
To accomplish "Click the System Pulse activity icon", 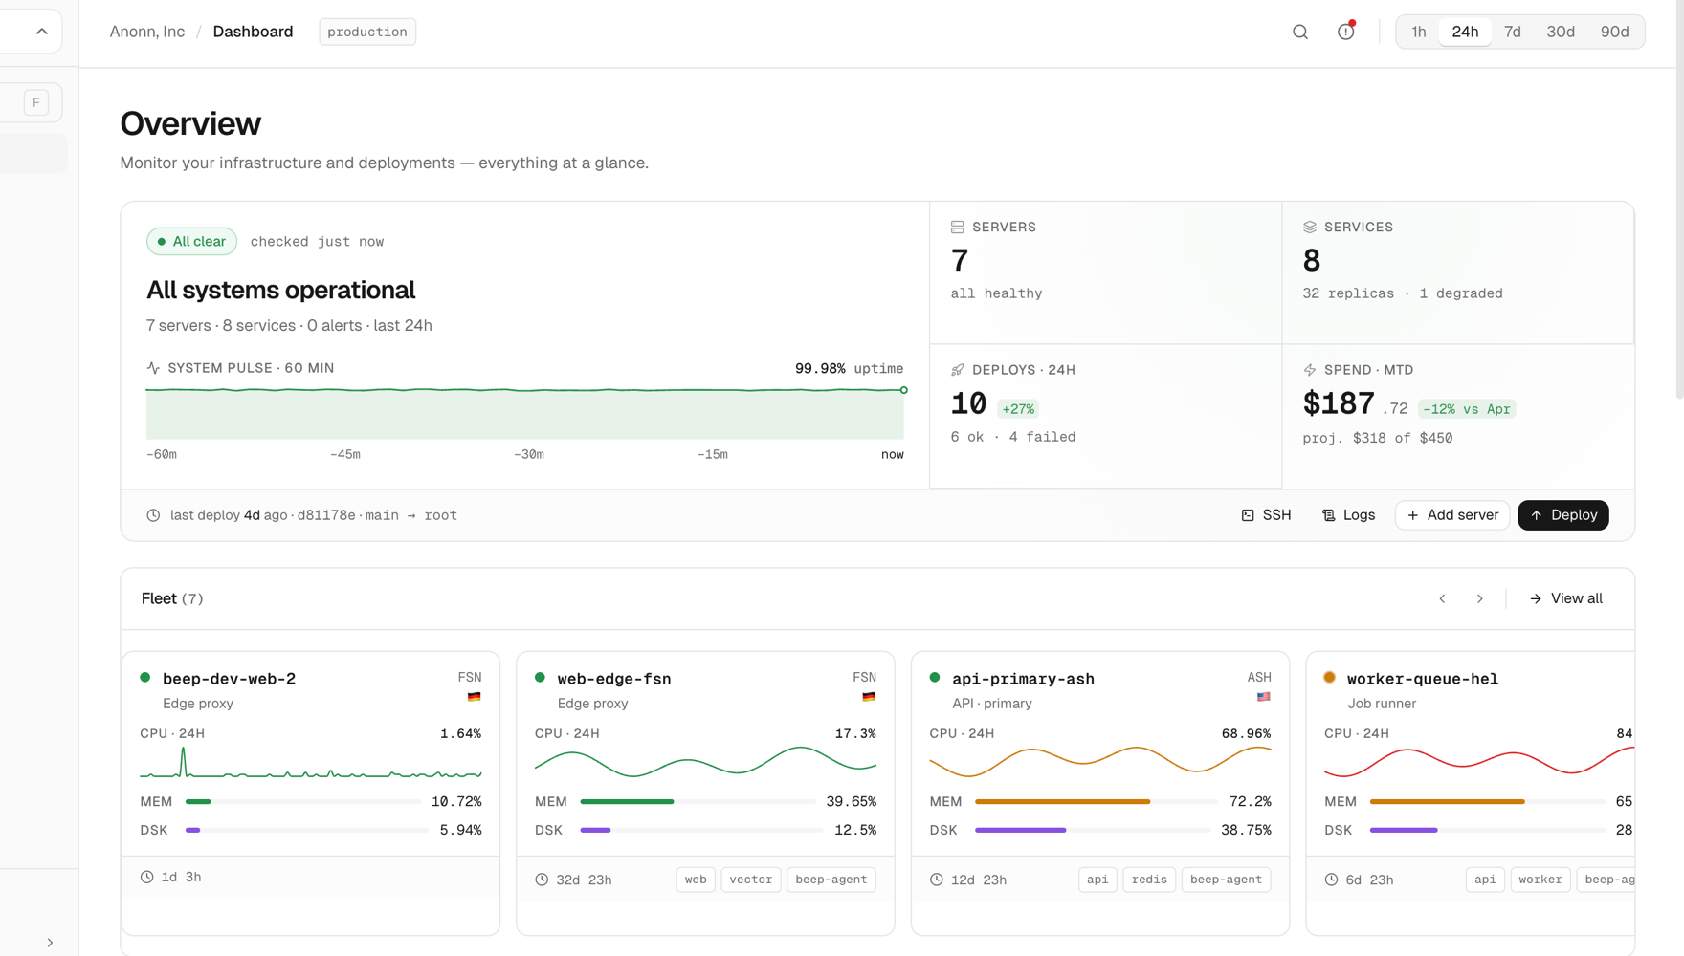I will click(x=153, y=368).
